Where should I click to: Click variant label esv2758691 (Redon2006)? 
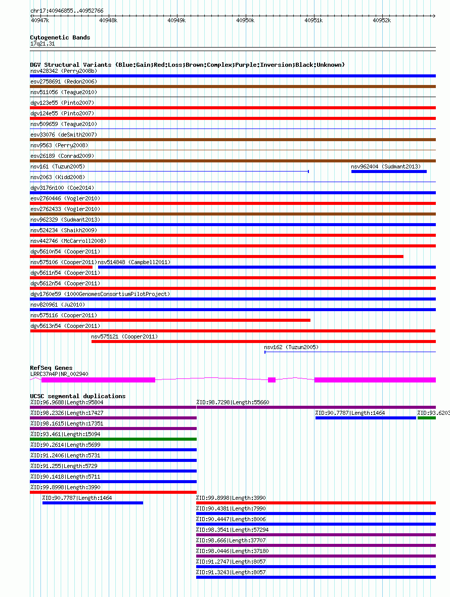[64, 81]
